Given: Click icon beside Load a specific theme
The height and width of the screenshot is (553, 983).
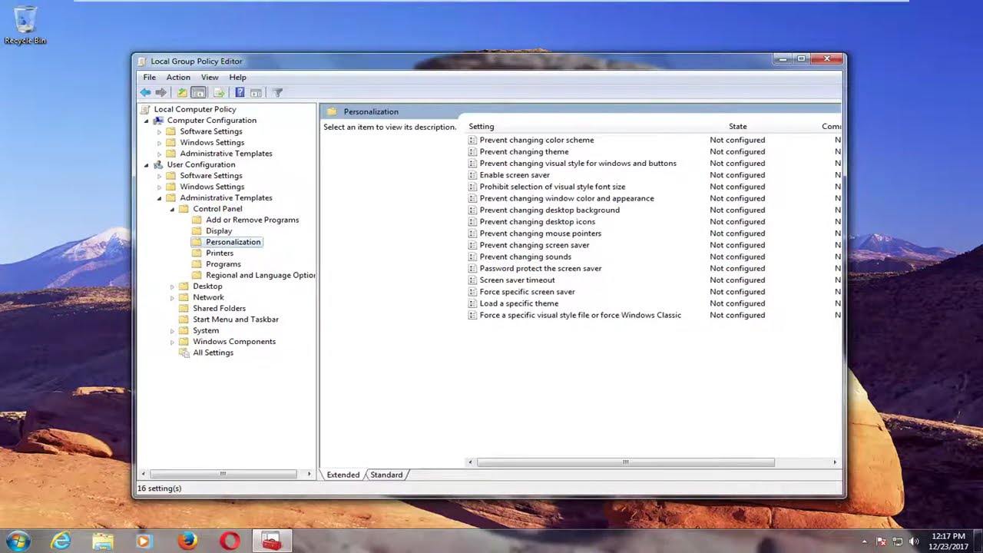Looking at the screenshot, I should point(472,303).
